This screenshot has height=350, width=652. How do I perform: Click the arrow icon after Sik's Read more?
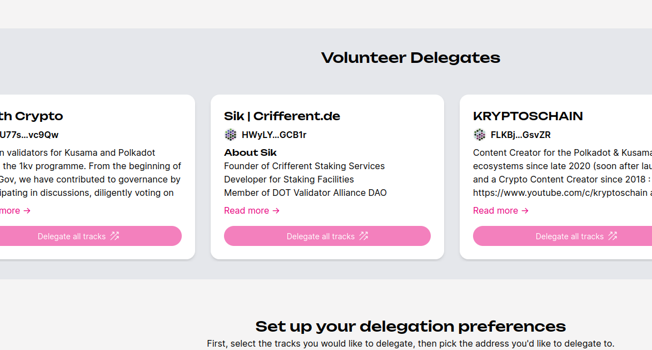275,210
